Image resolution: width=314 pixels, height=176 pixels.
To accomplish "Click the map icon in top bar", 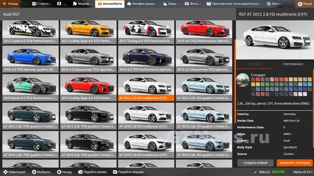I will point(59,4).
